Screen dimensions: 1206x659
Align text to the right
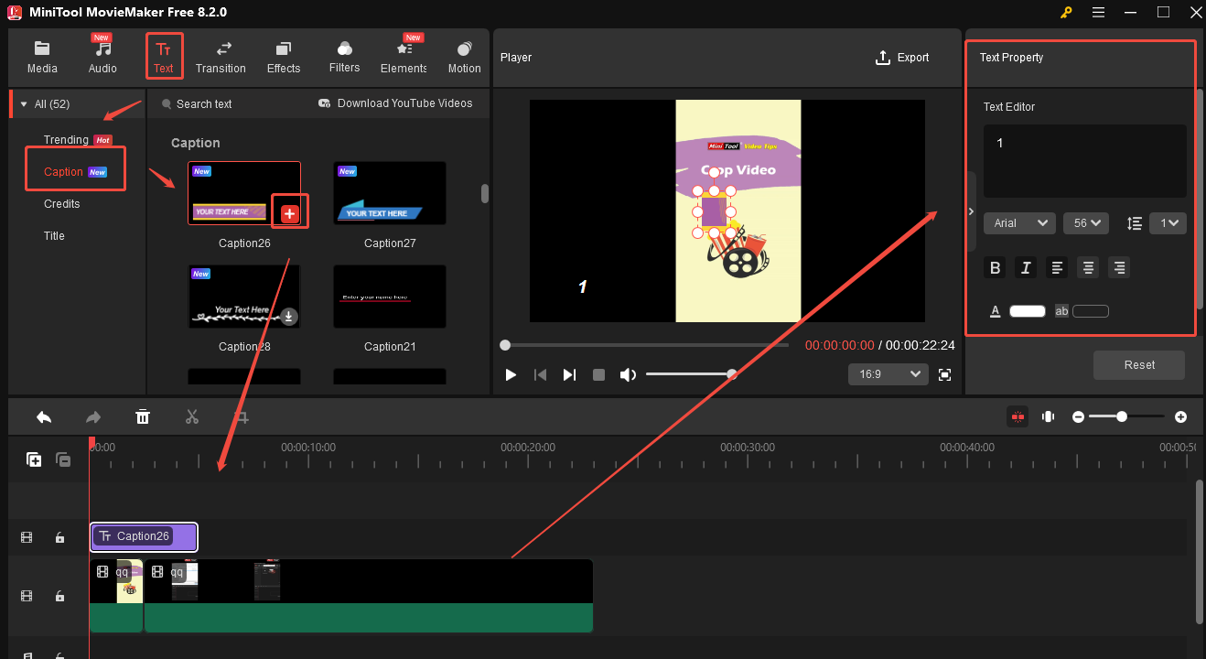(1118, 267)
